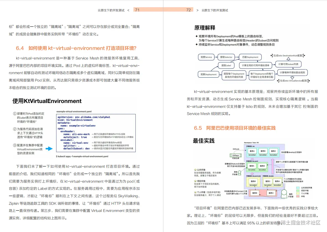The height and width of the screenshot is (232, 327).
Task: Click the yellow 个人环境 legend swatch
Action: pyautogui.click(x=298, y=194)
